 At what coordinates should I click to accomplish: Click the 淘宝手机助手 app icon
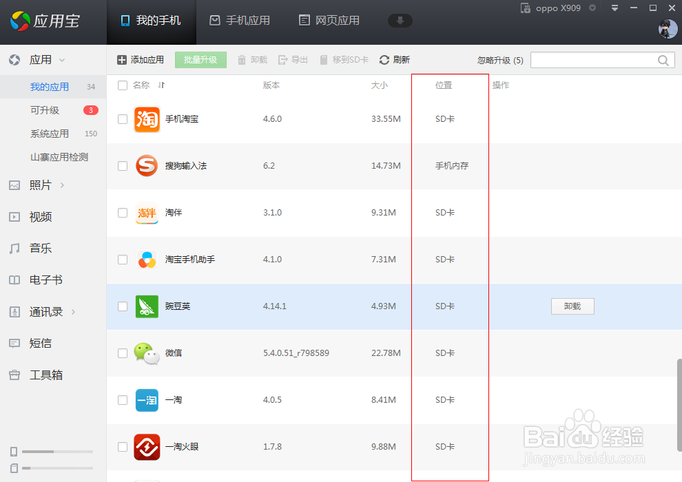[x=147, y=260]
